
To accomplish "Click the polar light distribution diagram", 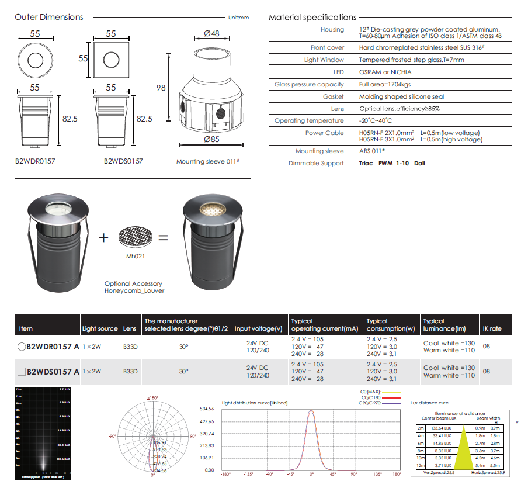I will pyautogui.click(x=153, y=436).
